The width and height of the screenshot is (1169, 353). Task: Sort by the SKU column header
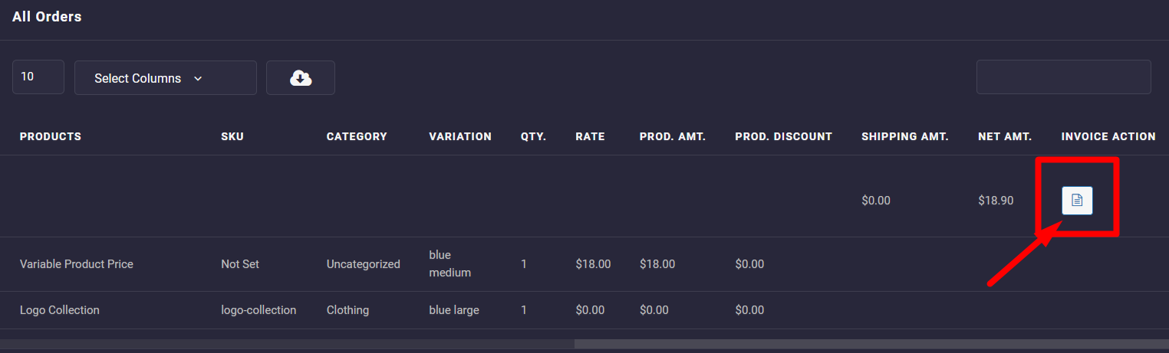[232, 137]
